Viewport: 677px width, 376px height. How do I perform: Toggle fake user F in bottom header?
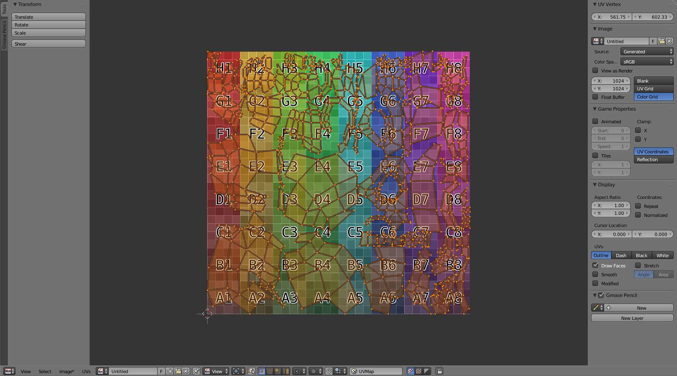[161, 371]
